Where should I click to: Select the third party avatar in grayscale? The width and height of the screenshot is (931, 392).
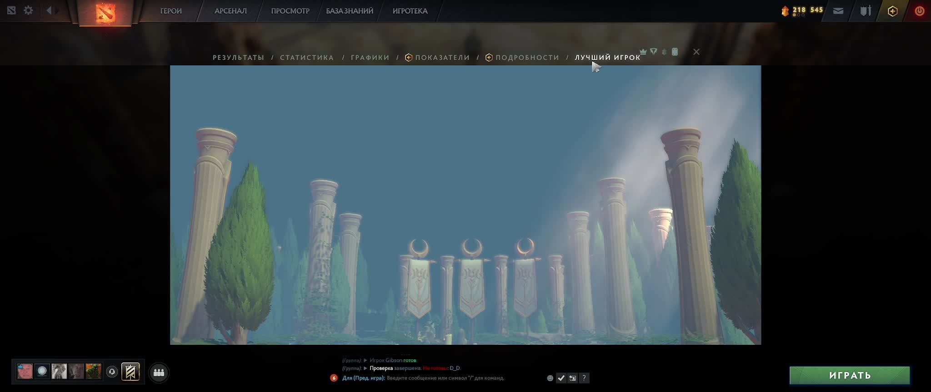click(x=60, y=371)
